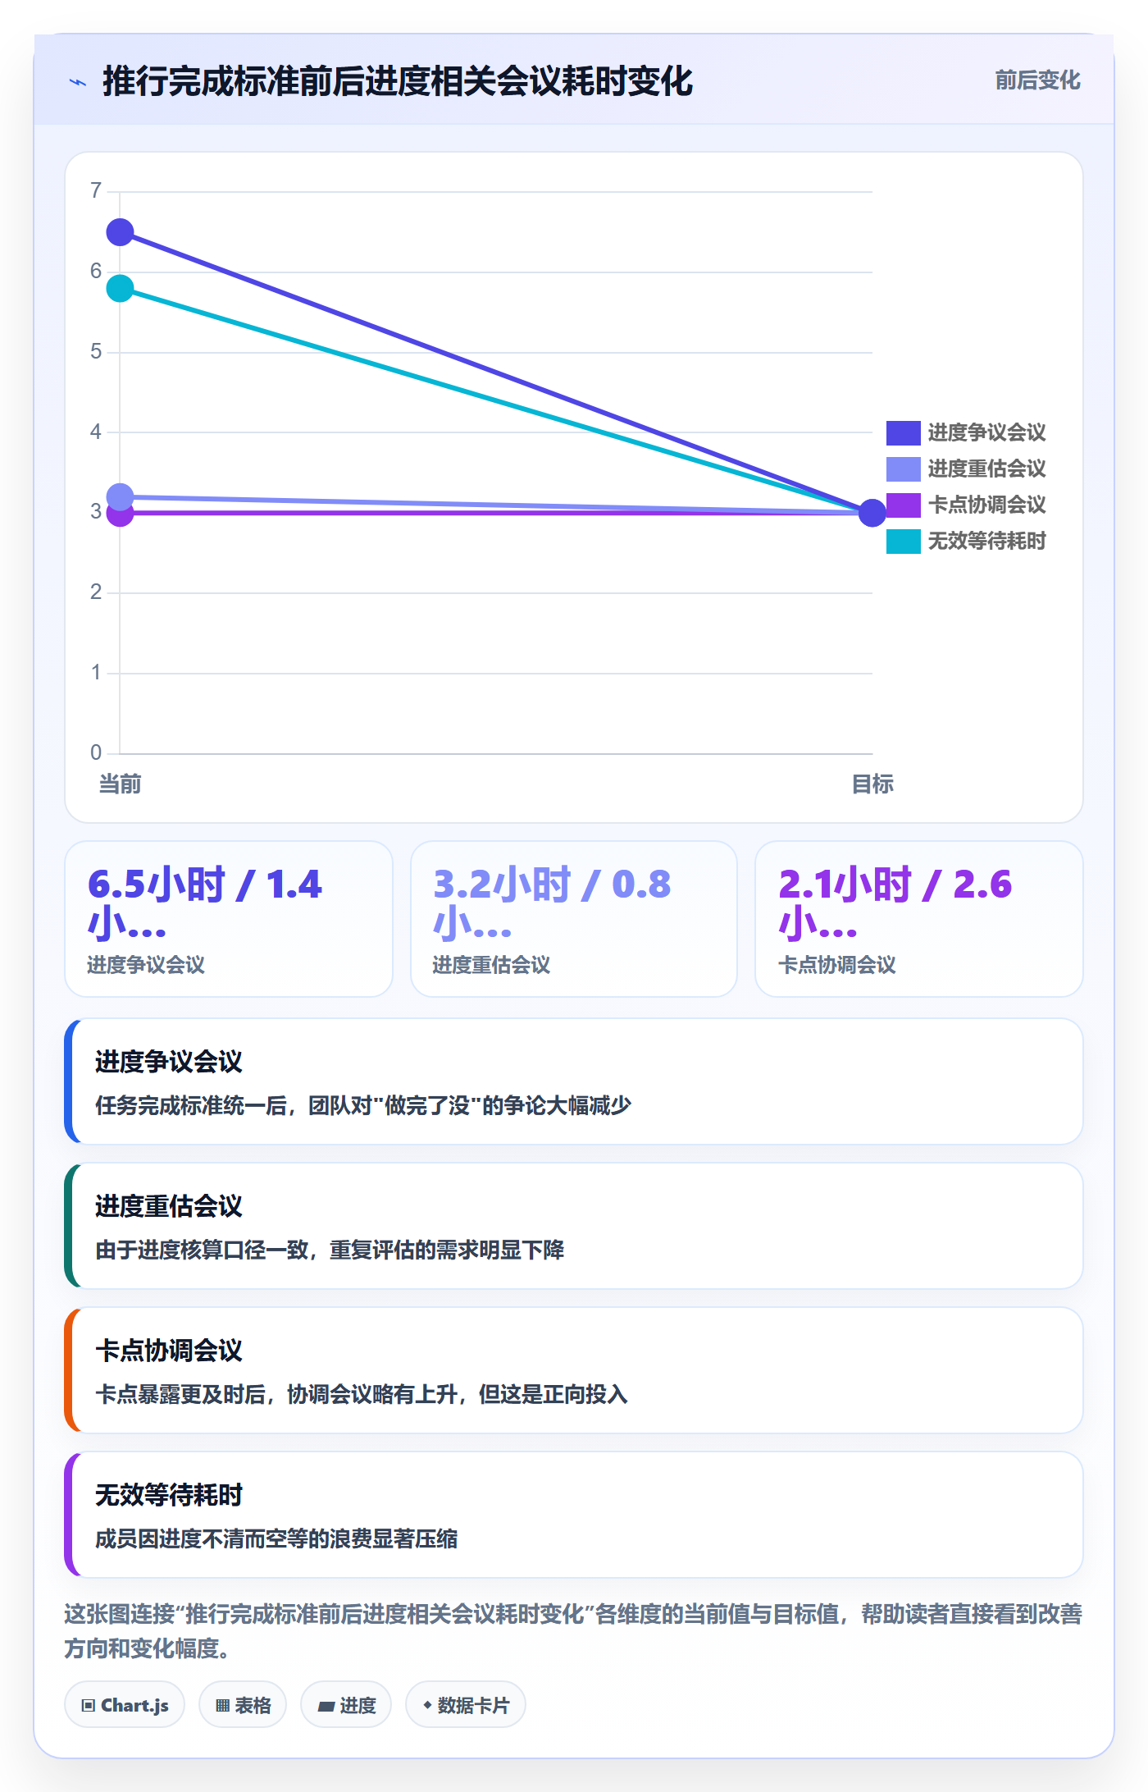
Task: Open the stat card showing 3.2小时 / 0.8
Action: (574, 919)
